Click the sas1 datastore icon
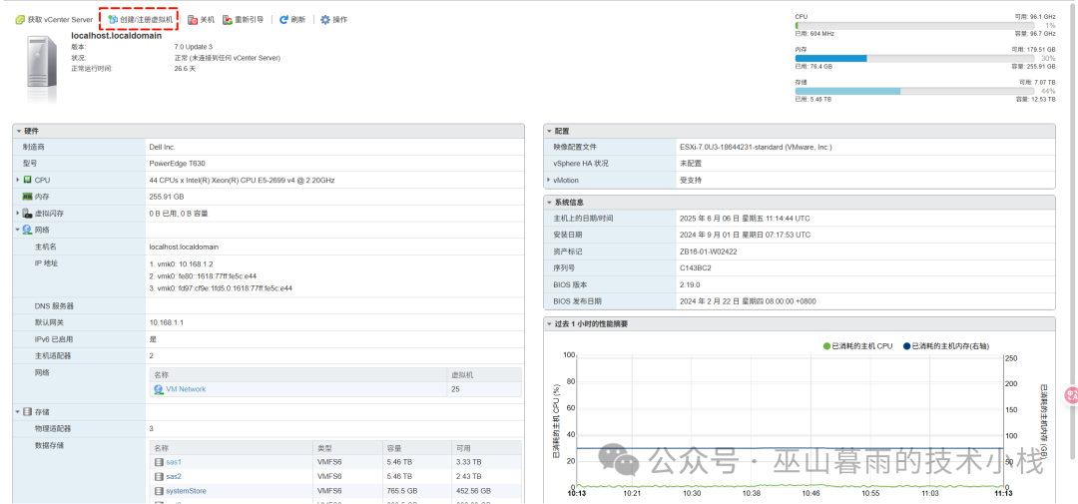Screen dimensions: 1078x504 pyautogui.click(x=159, y=462)
